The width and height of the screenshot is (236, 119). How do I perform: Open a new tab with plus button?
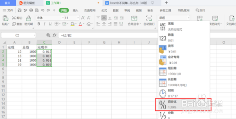[166, 3]
